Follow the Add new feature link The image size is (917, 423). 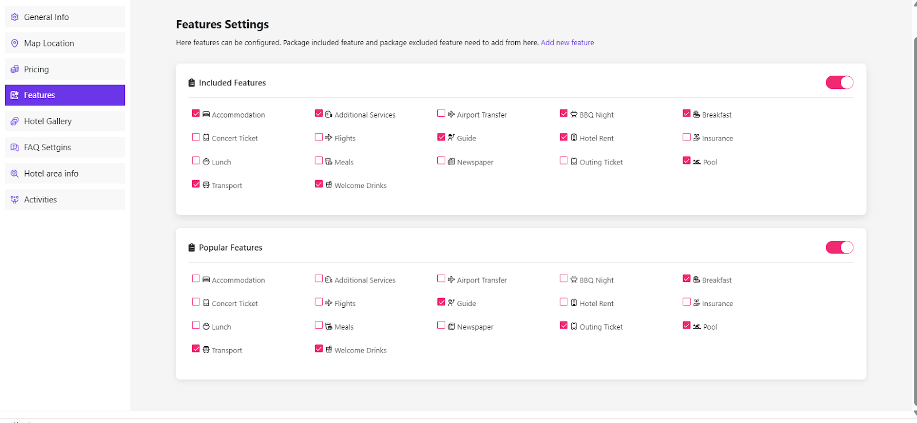pyautogui.click(x=567, y=42)
